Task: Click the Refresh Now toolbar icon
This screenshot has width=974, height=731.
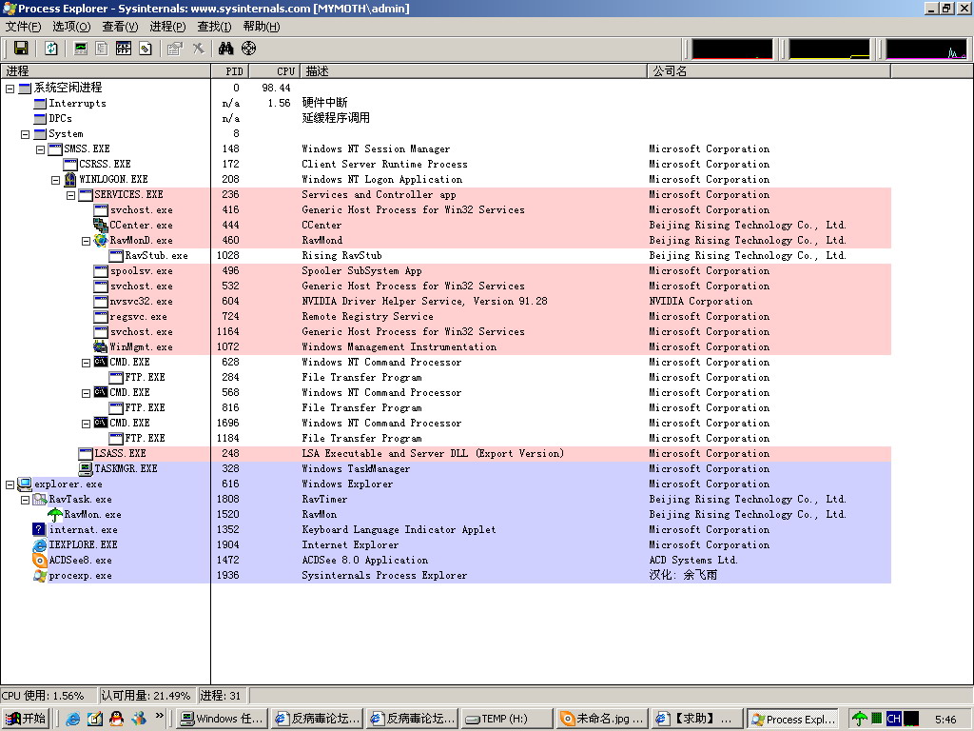Action: (51, 49)
